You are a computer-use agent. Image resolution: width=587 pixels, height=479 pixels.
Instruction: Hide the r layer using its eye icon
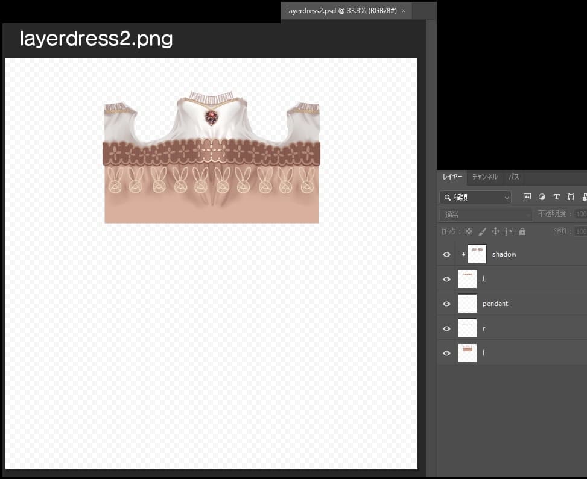(446, 328)
